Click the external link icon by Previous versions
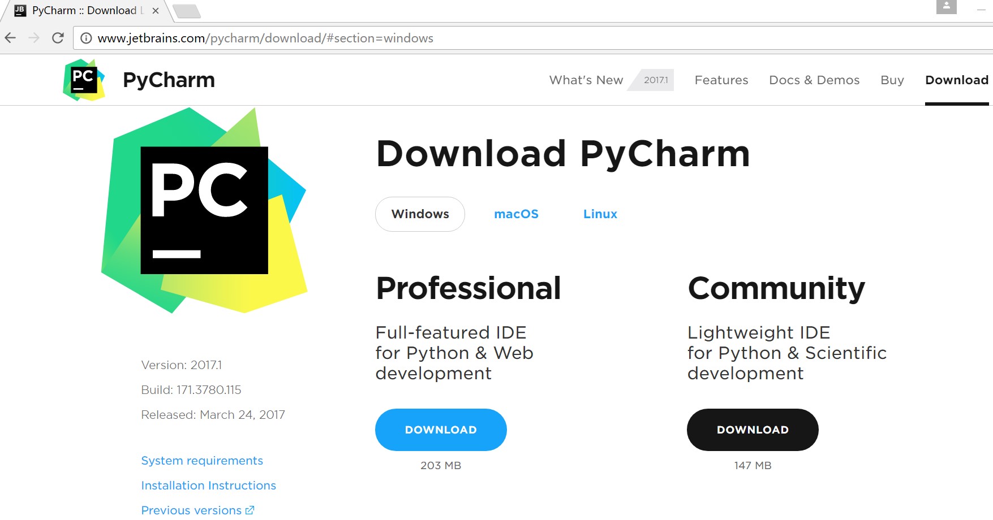 [250, 510]
